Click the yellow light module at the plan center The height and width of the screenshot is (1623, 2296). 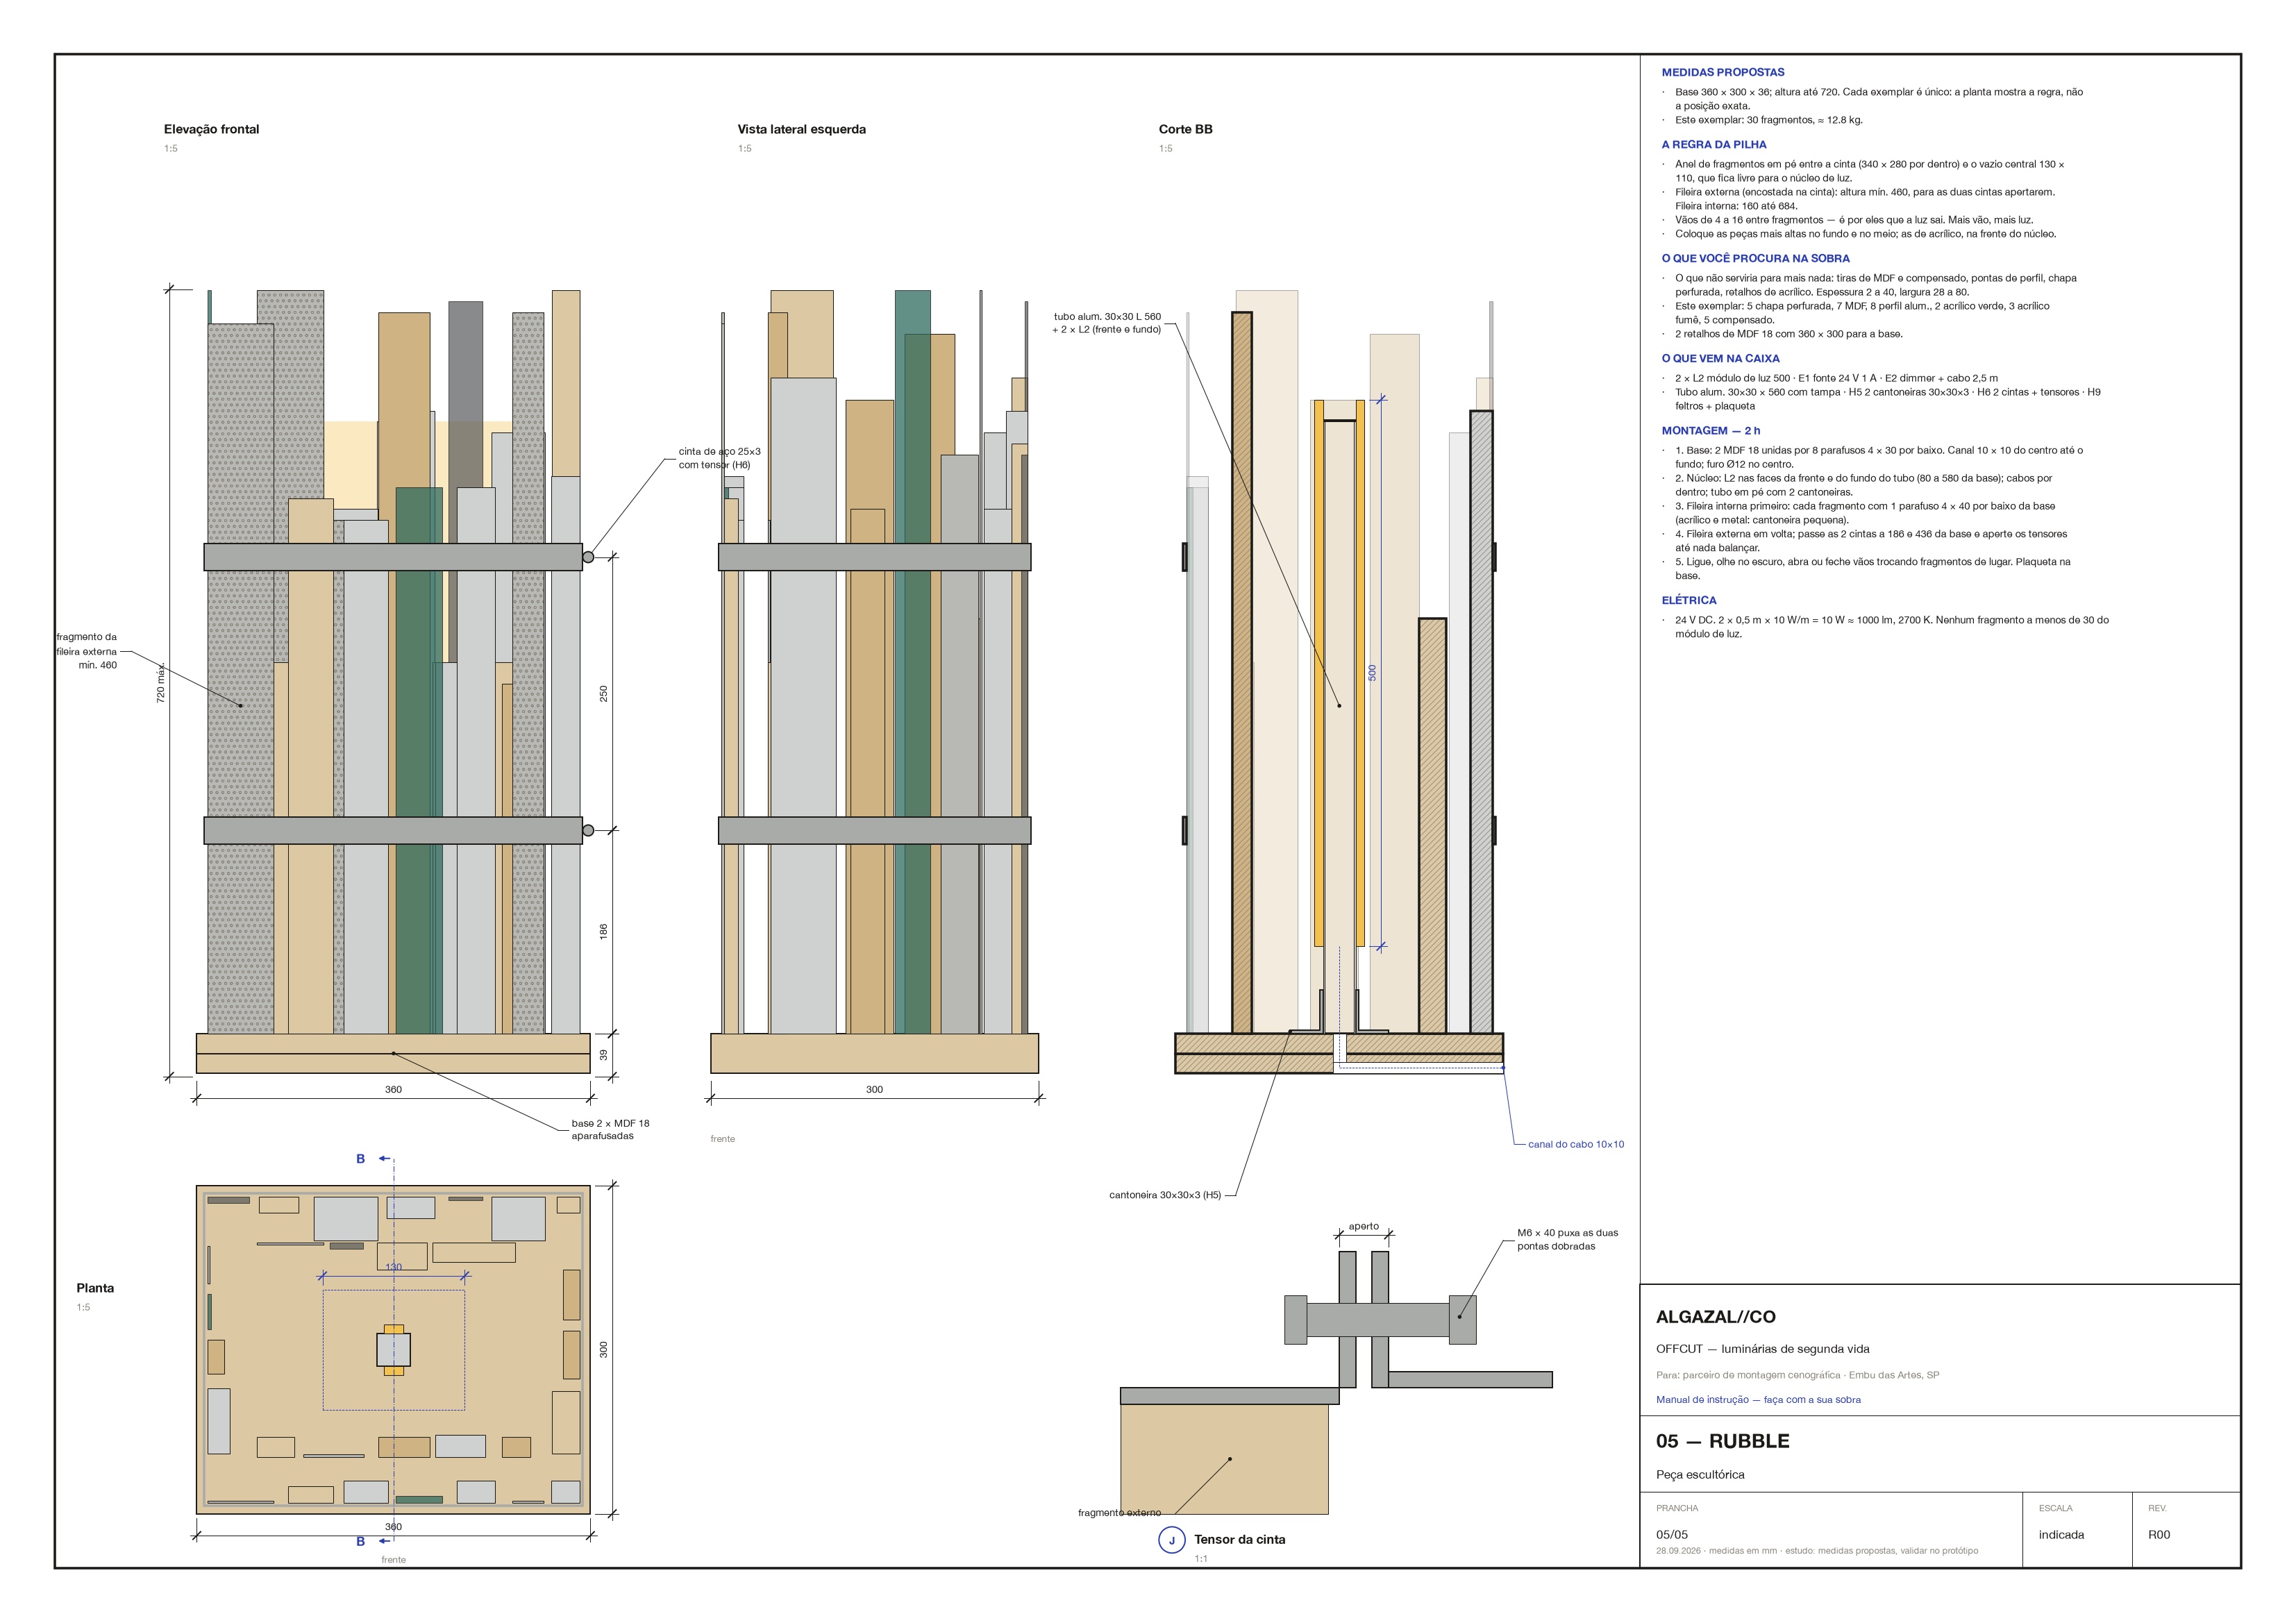tap(394, 1350)
